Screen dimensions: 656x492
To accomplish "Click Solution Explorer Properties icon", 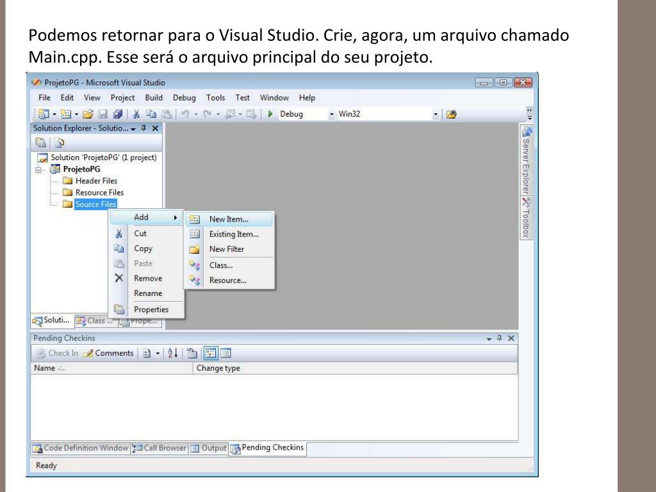I will click(x=40, y=143).
